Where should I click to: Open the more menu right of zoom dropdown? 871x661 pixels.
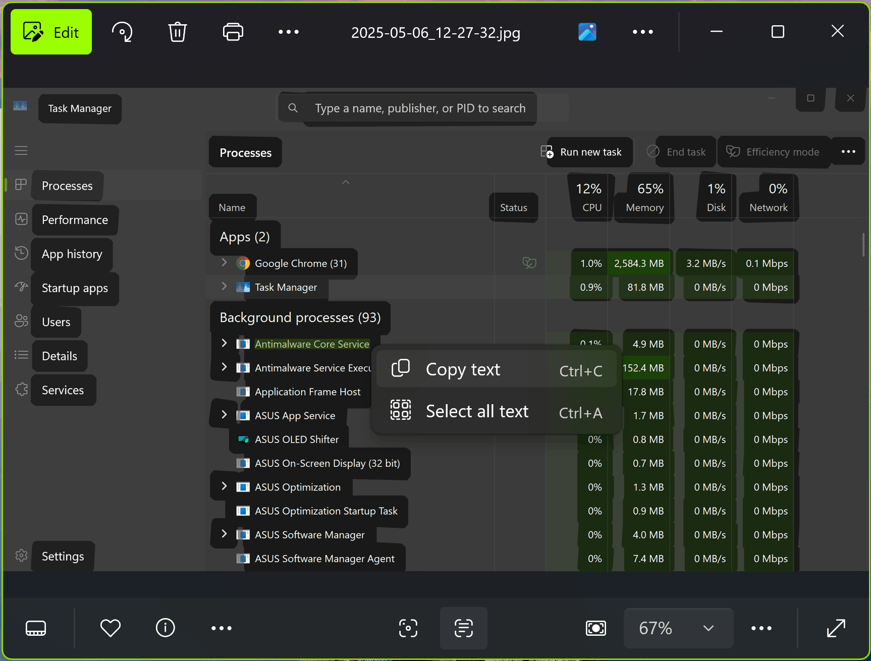761,628
